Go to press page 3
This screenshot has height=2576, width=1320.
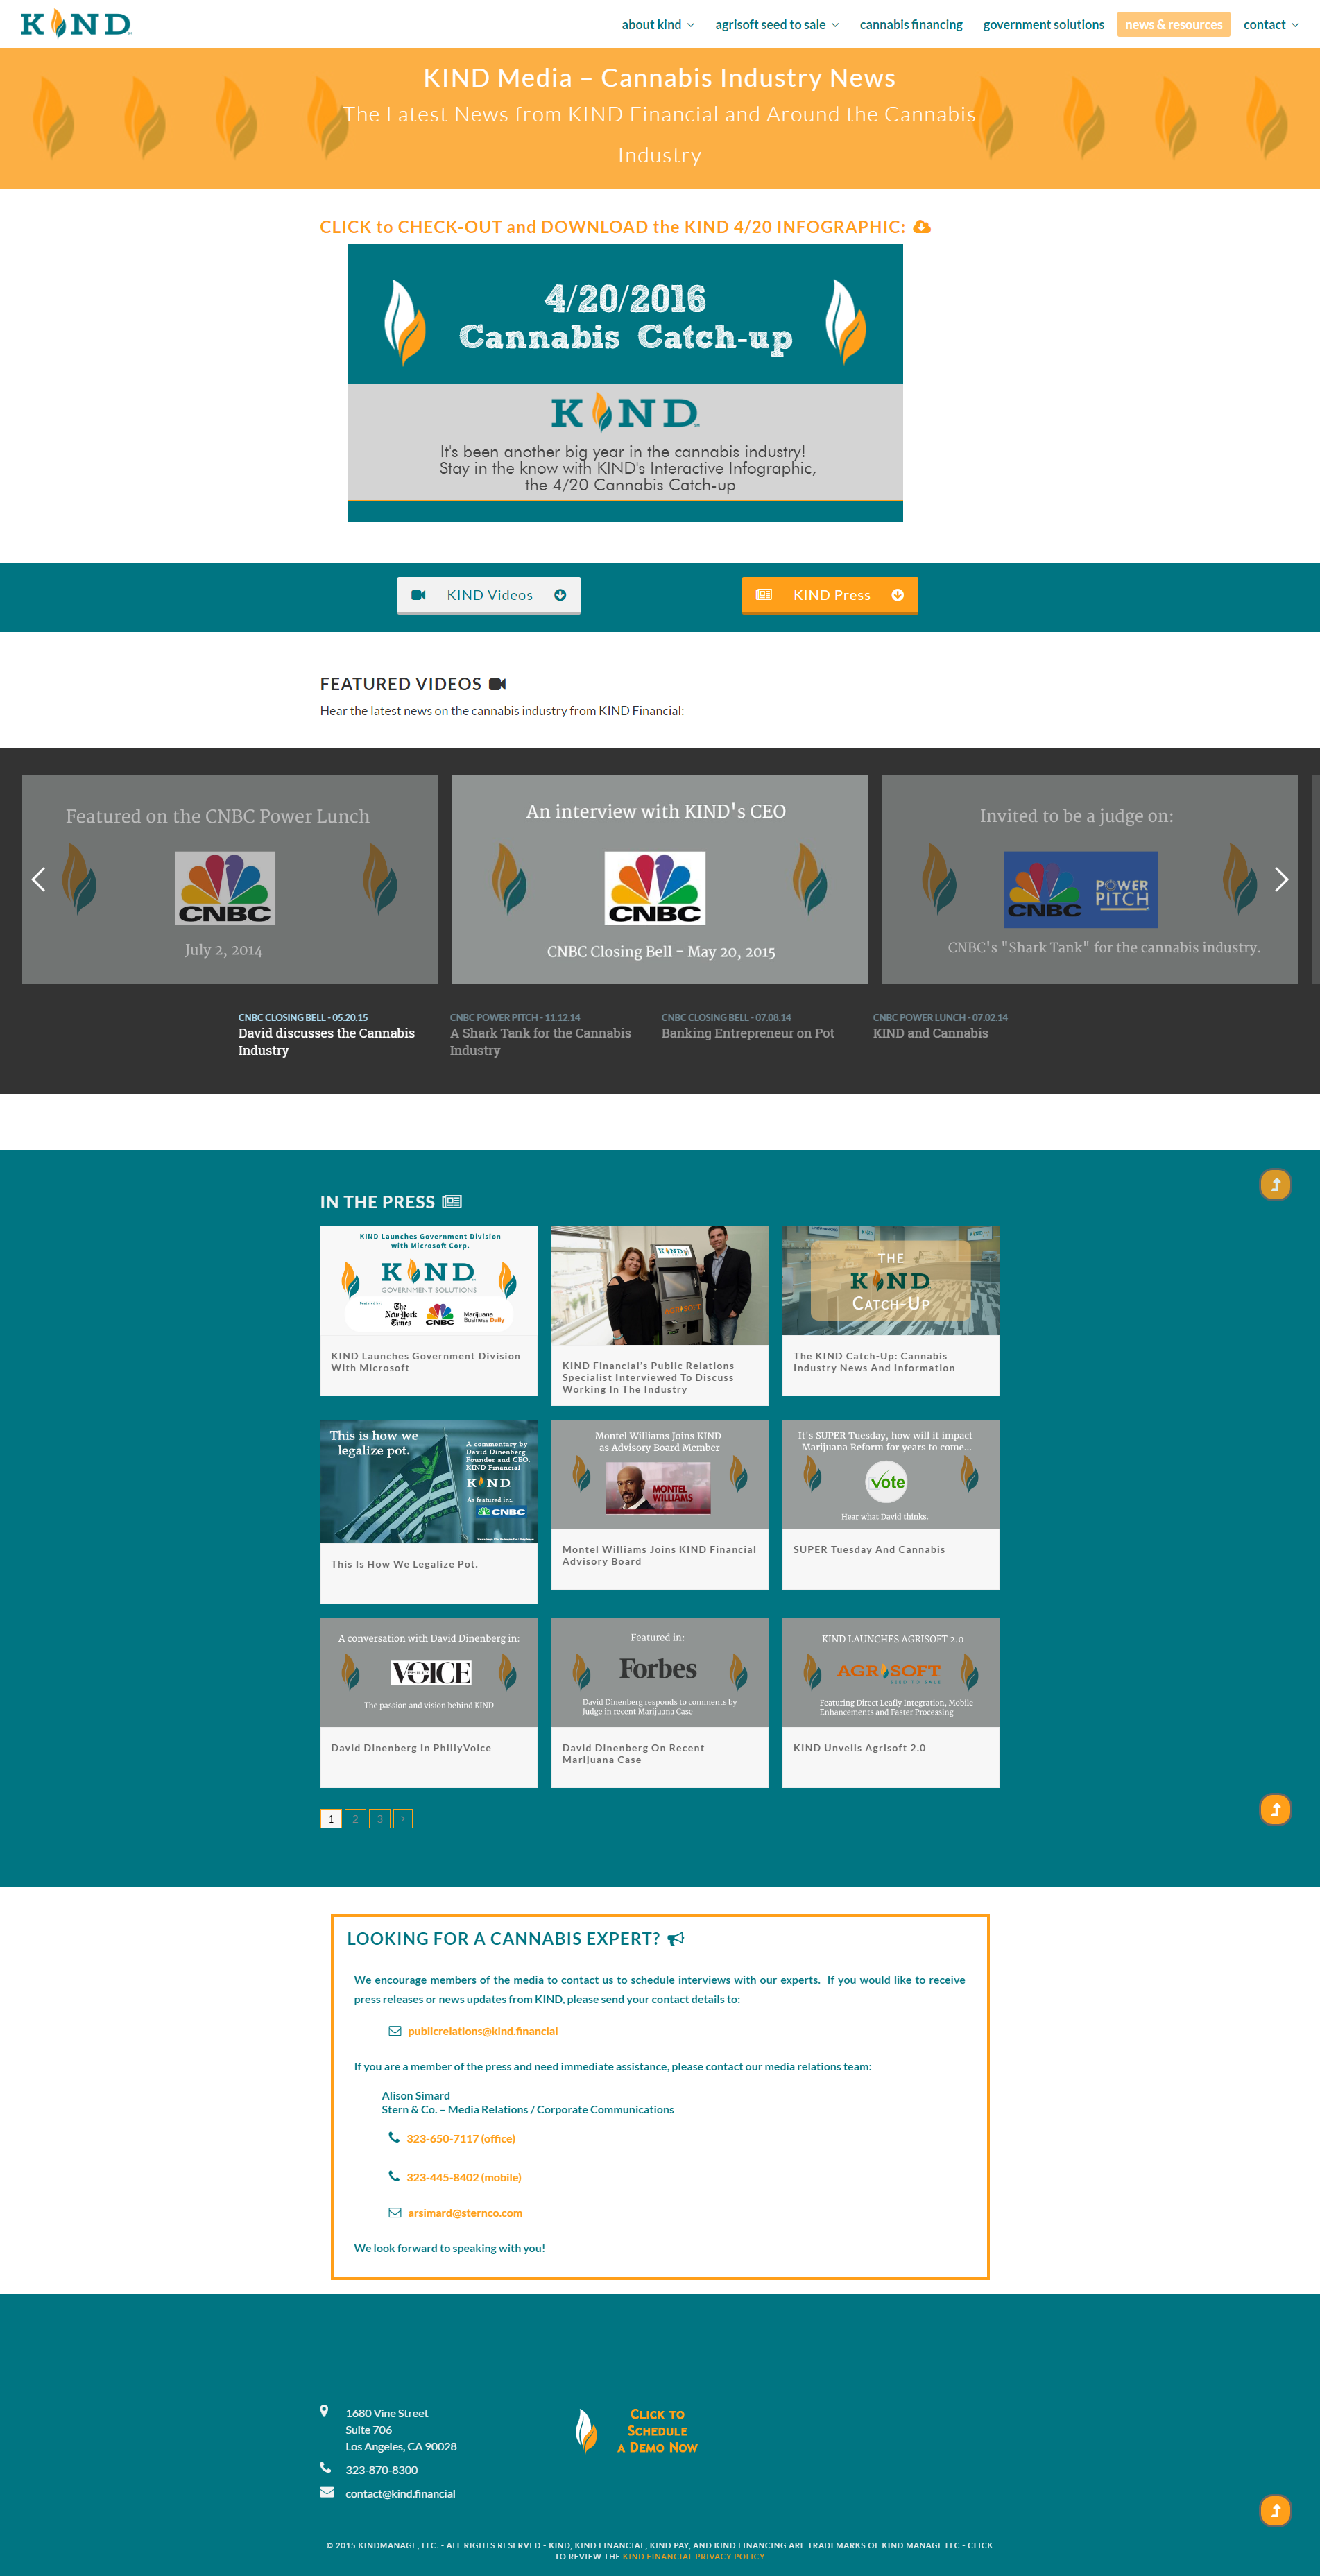pos(379,1819)
